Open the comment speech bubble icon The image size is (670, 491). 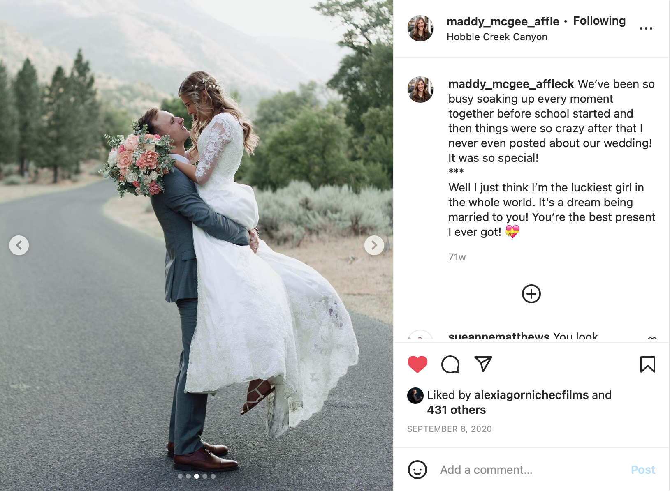450,364
